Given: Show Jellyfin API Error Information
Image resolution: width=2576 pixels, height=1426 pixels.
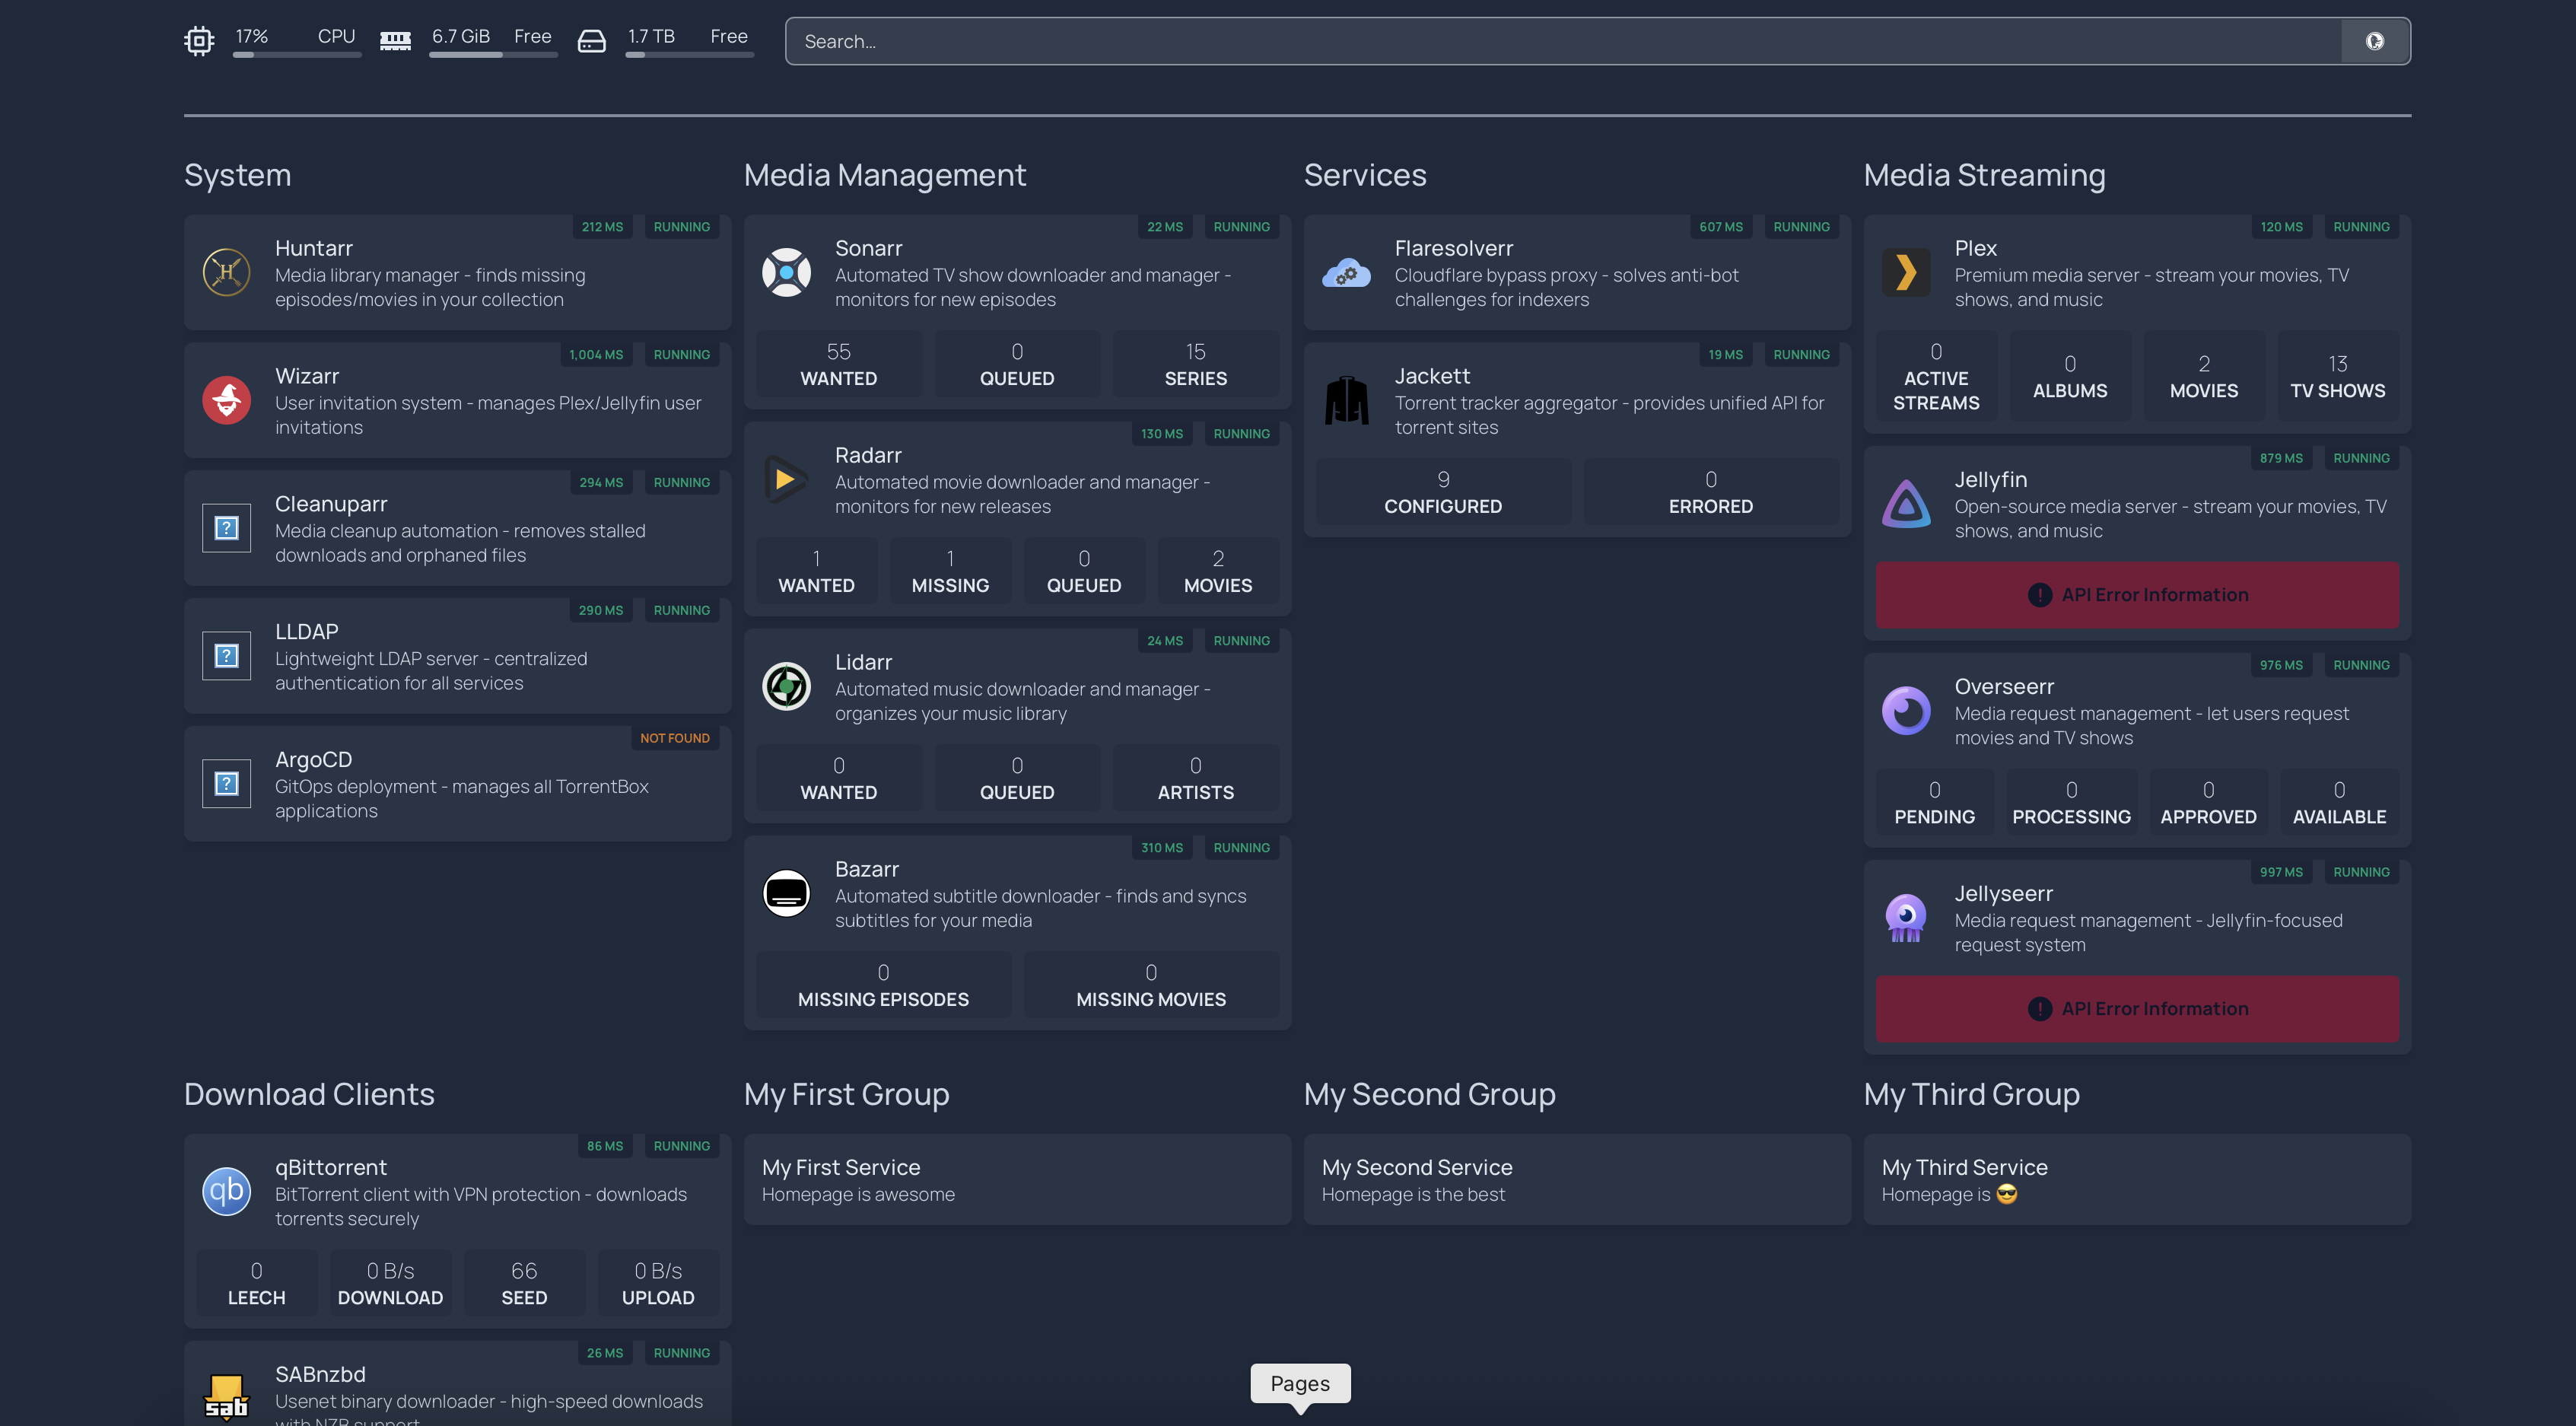Looking at the screenshot, I should [2137, 595].
